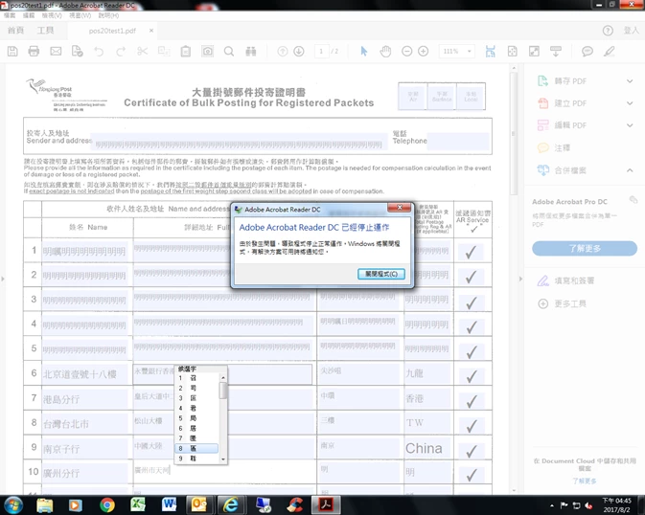Open Excel from the taskbar

[138, 504]
